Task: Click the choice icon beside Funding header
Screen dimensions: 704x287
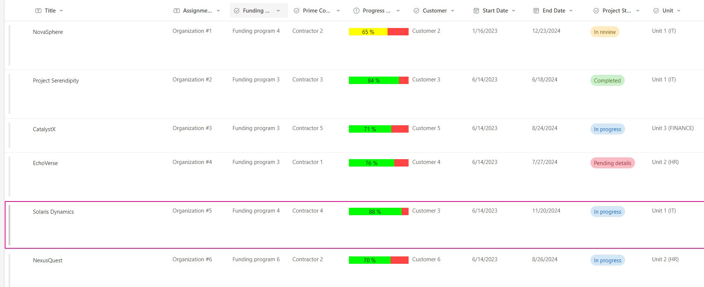Action: (237, 11)
